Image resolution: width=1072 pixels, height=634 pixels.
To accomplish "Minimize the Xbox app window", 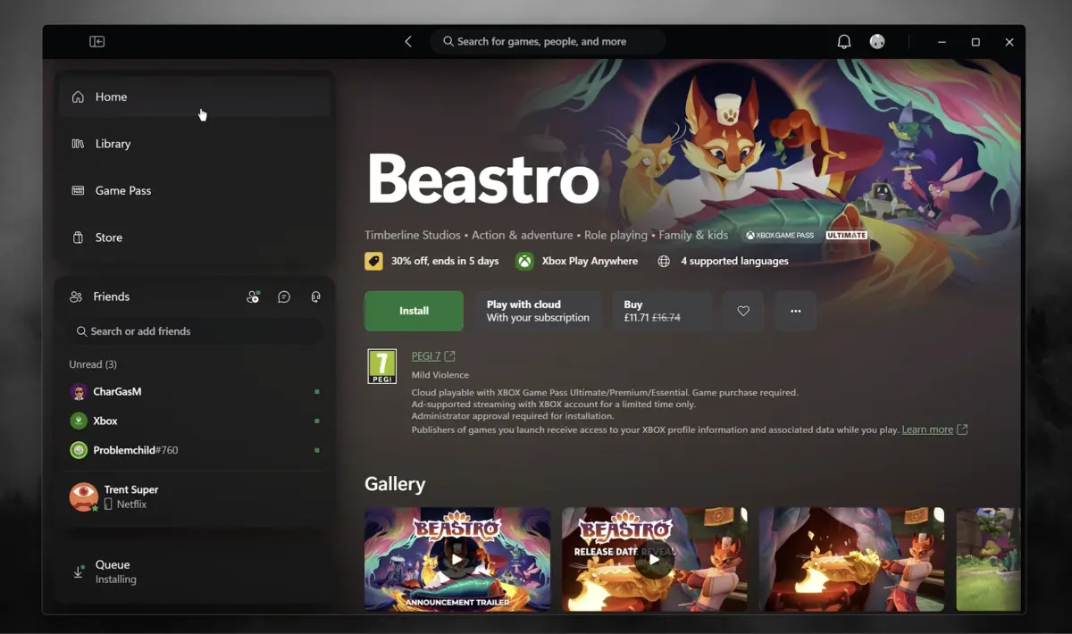I will [x=942, y=42].
